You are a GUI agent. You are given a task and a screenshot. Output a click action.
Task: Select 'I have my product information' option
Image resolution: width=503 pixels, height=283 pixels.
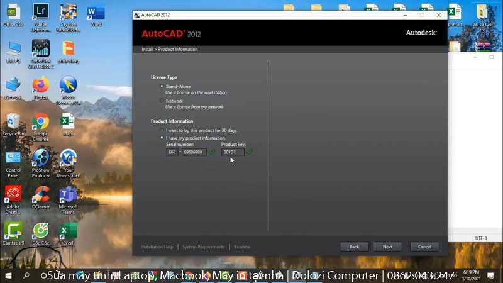[x=162, y=138]
